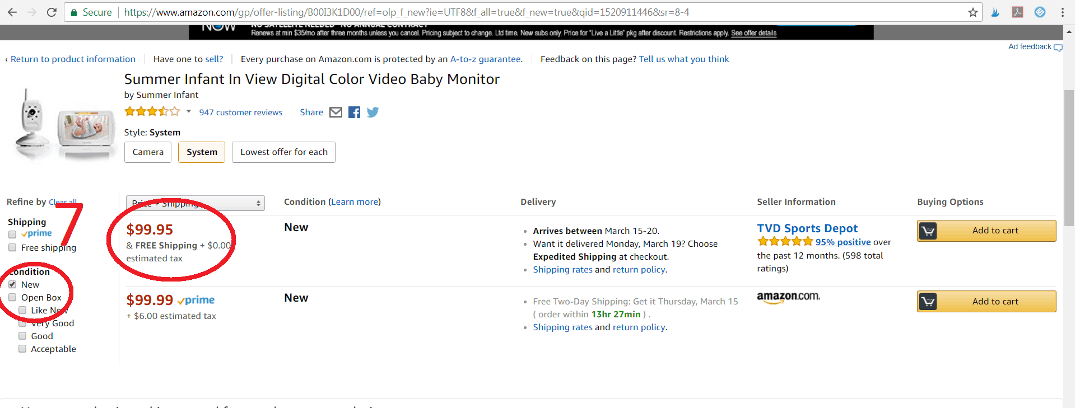Expand the star rating breakdown arrow

tap(189, 112)
